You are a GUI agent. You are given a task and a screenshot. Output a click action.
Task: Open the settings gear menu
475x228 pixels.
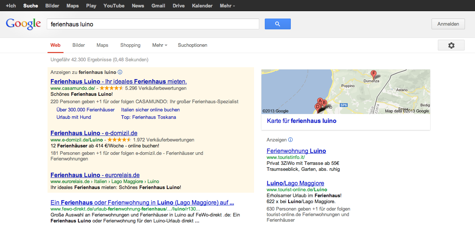pos(451,45)
